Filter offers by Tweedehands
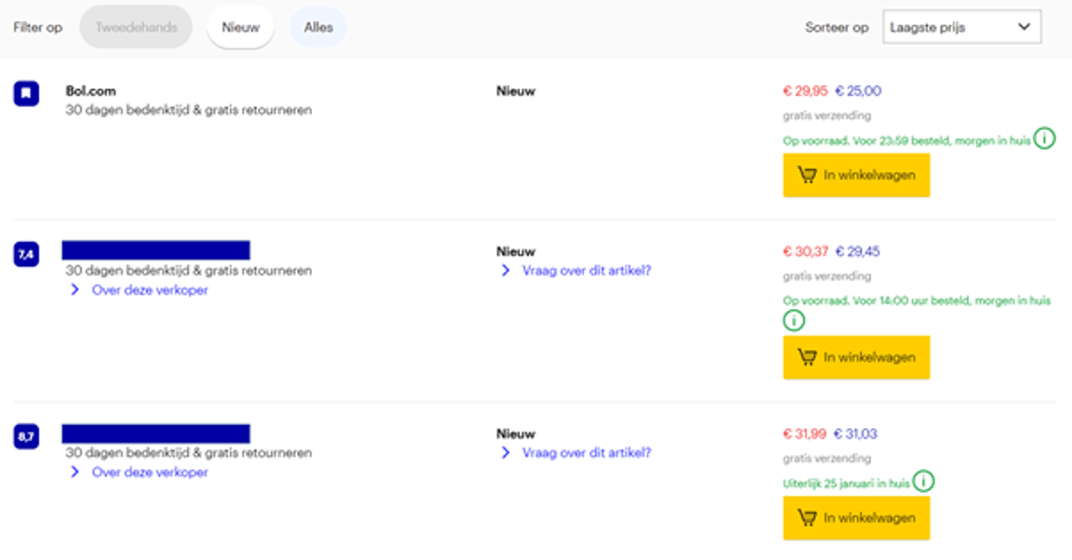This screenshot has height=560, width=1072. click(136, 28)
